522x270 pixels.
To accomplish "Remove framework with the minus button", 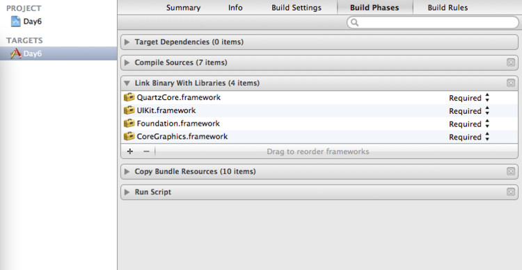I will pos(146,151).
